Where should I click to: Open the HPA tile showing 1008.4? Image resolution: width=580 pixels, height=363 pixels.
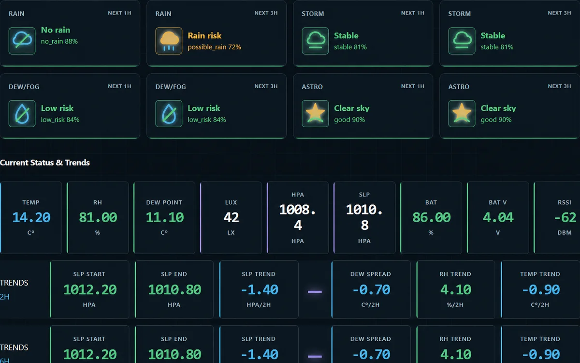coord(298,218)
